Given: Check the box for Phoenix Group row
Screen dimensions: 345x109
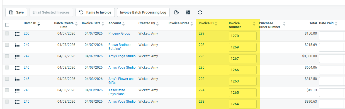Looking at the screenshot, I should click(x=7, y=33).
